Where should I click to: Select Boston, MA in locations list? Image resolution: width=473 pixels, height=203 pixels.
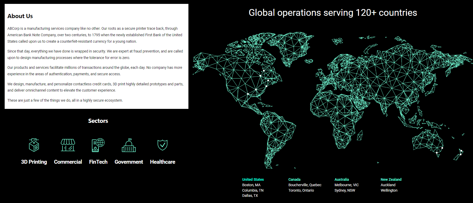[251, 185]
